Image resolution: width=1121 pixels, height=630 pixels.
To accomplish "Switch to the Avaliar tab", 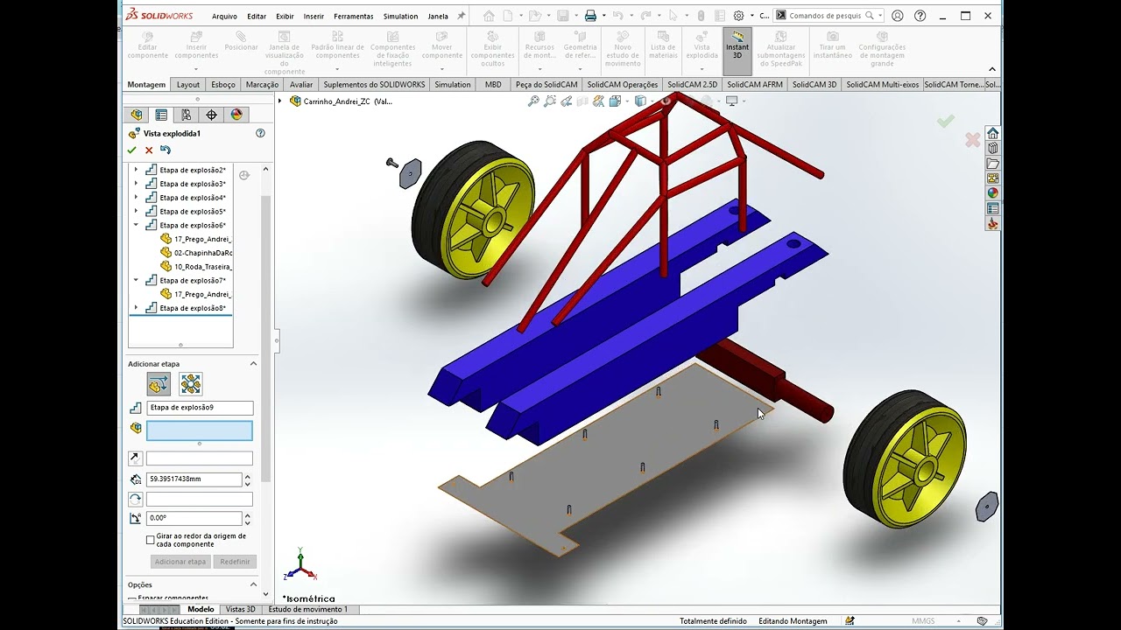I will pos(301,85).
